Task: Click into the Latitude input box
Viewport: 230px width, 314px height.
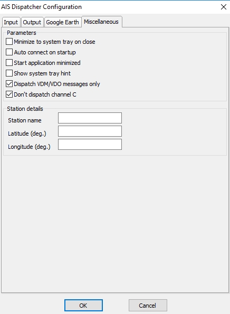Action: point(90,131)
